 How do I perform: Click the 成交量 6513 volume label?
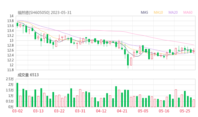click(28, 75)
